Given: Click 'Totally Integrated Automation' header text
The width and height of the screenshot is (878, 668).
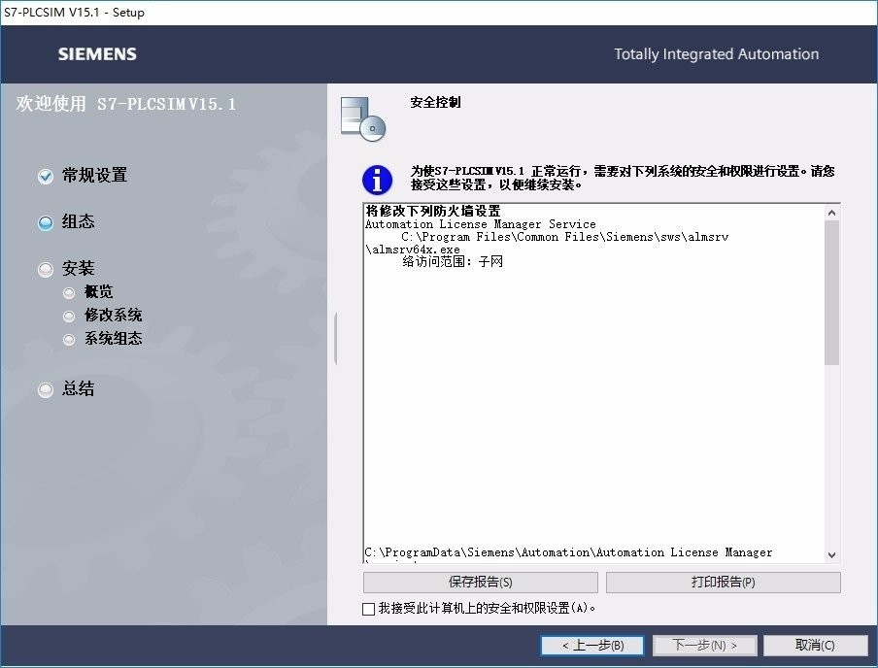Looking at the screenshot, I should point(716,54).
